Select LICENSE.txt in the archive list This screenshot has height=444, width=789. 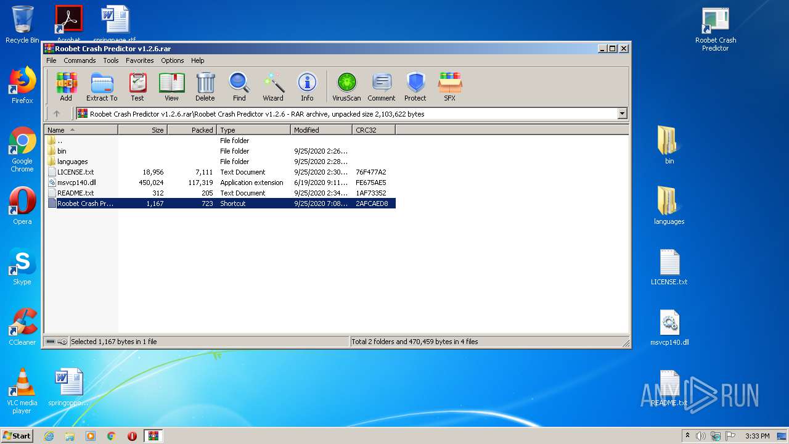[x=221, y=172]
